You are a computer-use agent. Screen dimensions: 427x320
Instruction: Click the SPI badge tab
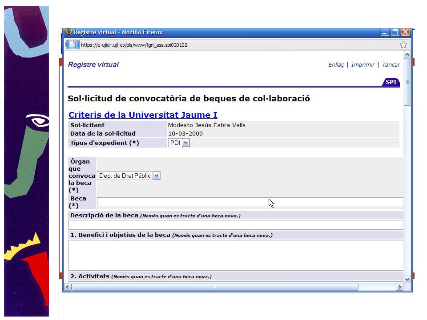(x=391, y=82)
